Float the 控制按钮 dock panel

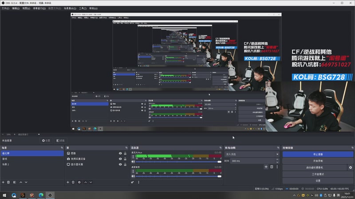tap(352, 148)
